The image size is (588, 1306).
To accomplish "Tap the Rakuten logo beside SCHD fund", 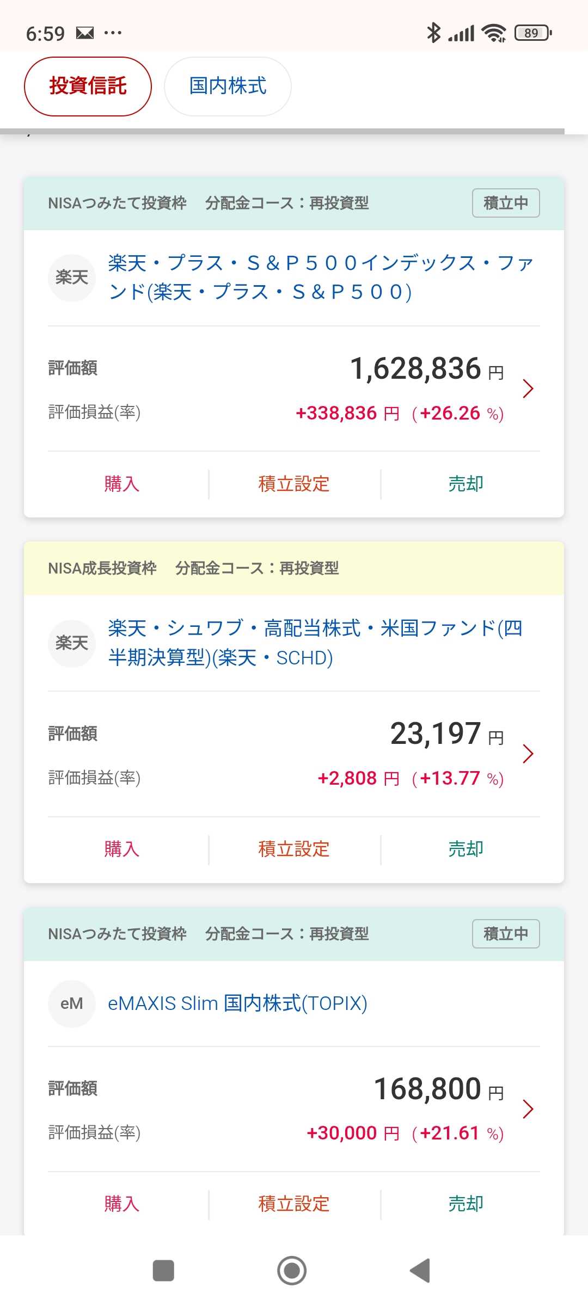I will pos(72,643).
